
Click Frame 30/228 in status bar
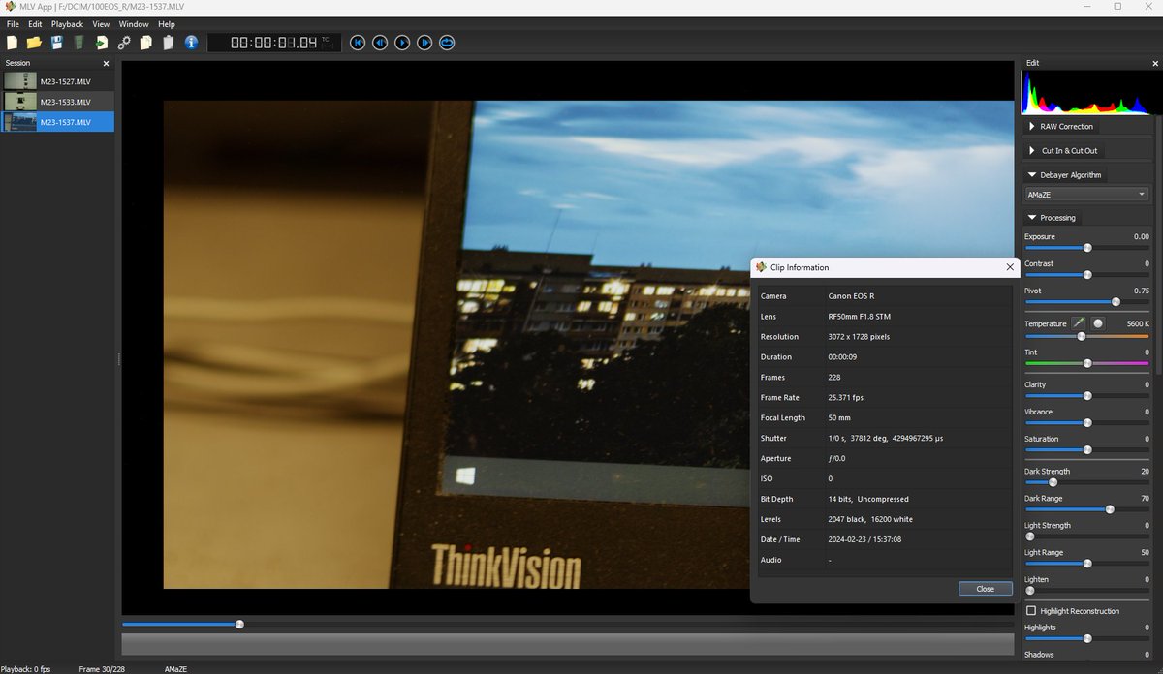(x=103, y=669)
